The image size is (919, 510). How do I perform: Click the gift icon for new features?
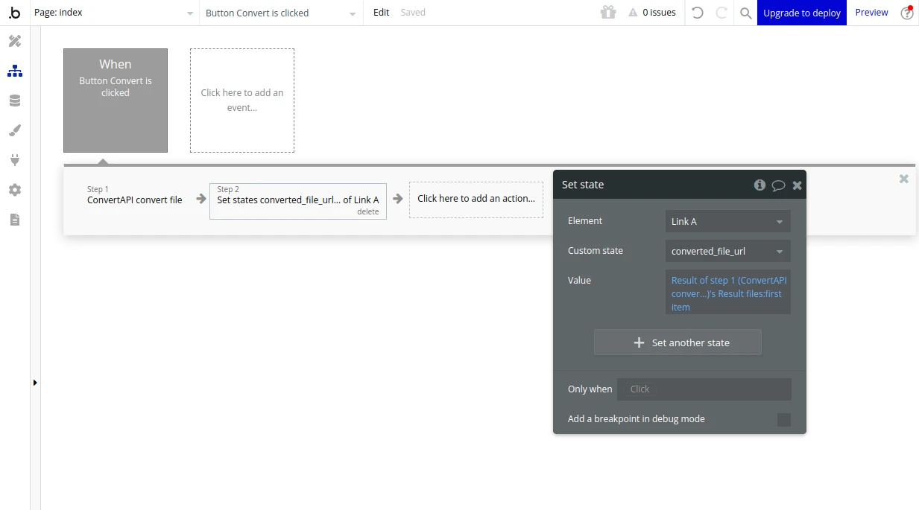click(x=607, y=12)
